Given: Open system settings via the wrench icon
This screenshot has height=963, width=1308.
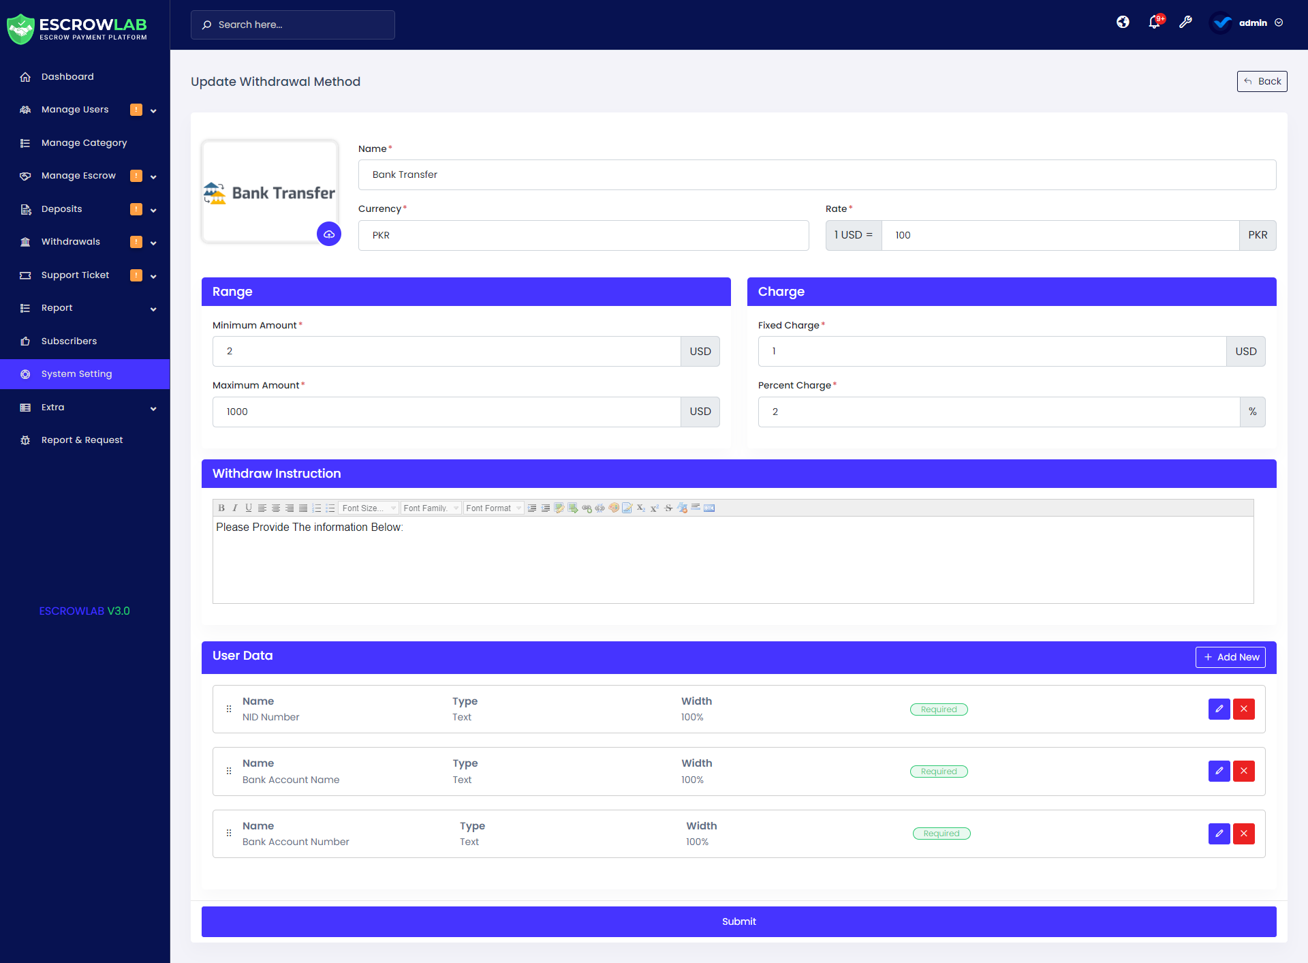Looking at the screenshot, I should [1185, 22].
